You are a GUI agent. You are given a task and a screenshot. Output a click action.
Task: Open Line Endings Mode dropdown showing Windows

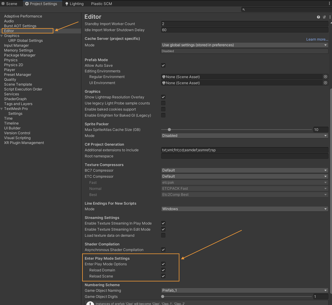pos(245,209)
